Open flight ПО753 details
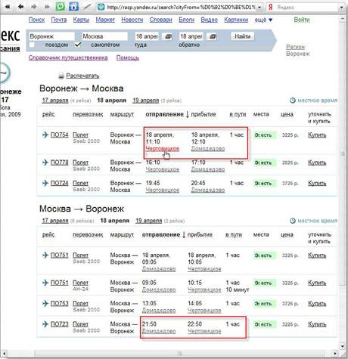 point(60,303)
